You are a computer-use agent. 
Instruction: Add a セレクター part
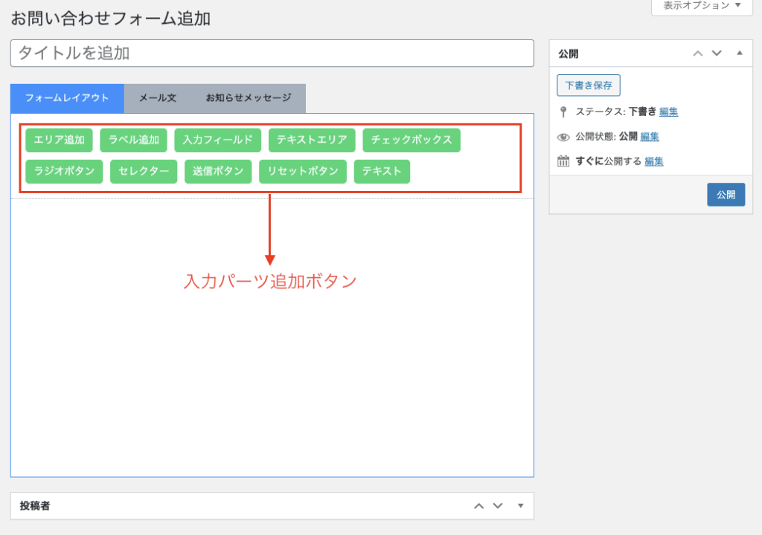coord(144,171)
